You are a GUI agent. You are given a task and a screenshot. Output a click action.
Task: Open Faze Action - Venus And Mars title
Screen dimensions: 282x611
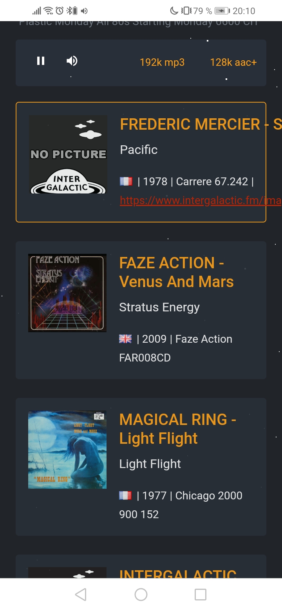click(x=176, y=272)
